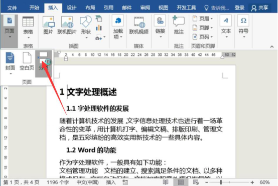Image resolution: width=278 pixels, height=186 pixels.
Task: Switch to the 开始 (Home) ribbon tab
Action: [34, 8]
